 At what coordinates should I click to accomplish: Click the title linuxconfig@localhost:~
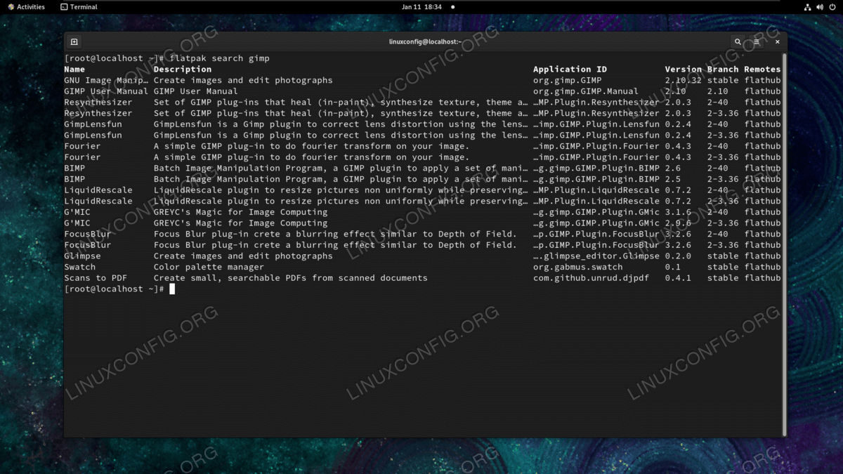425,42
